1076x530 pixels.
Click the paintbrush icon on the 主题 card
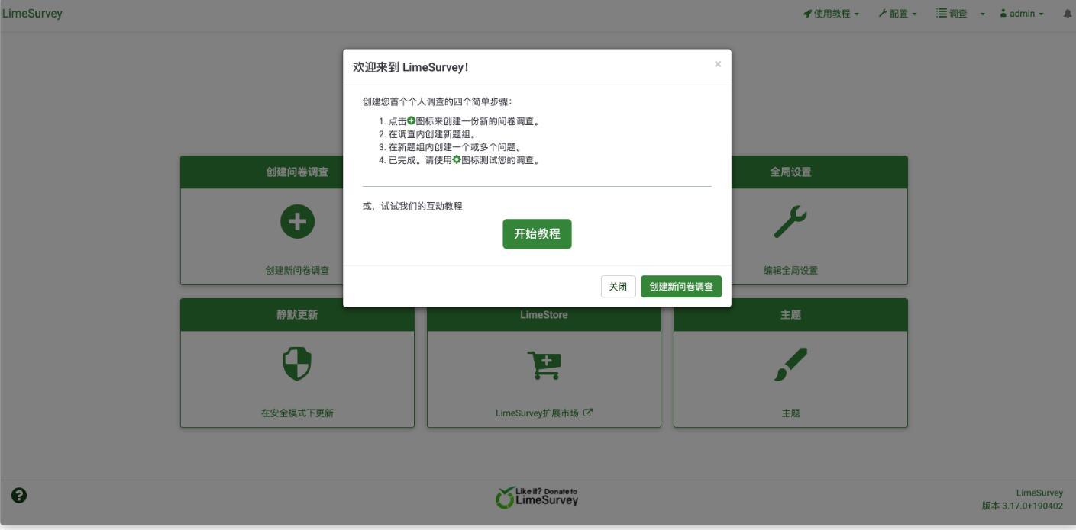coord(791,365)
